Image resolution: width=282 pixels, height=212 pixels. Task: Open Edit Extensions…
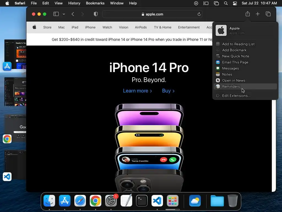coord(245,96)
